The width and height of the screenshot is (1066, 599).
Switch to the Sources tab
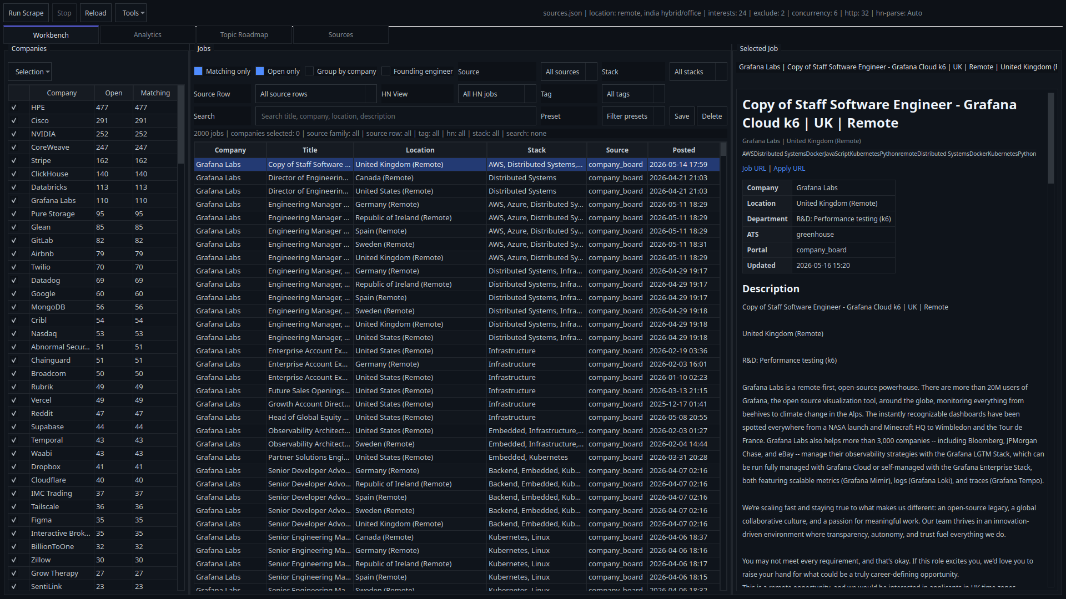pyautogui.click(x=341, y=35)
